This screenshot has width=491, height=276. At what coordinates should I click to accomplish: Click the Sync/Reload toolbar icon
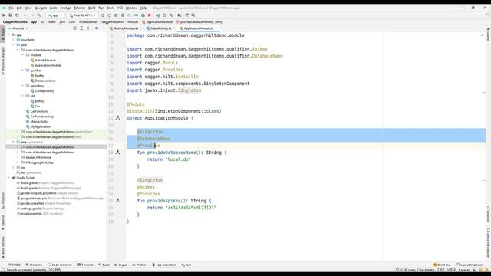[17, 15]
